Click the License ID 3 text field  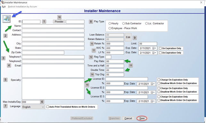point(127,97)
